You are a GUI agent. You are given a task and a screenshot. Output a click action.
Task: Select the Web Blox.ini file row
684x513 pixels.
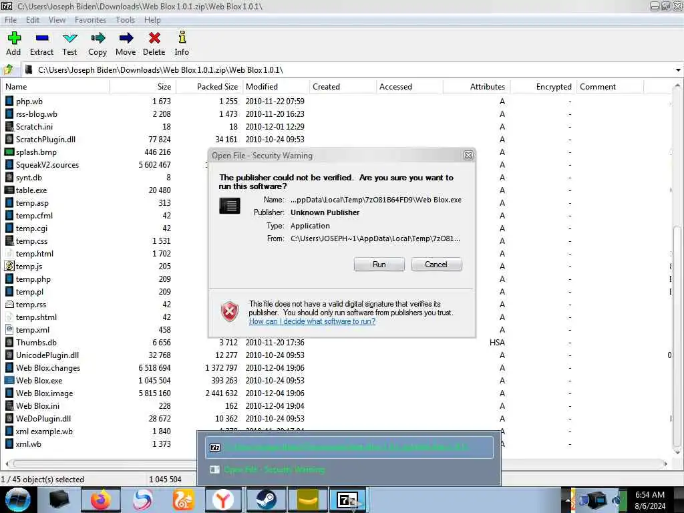click(x=336, y=405)
